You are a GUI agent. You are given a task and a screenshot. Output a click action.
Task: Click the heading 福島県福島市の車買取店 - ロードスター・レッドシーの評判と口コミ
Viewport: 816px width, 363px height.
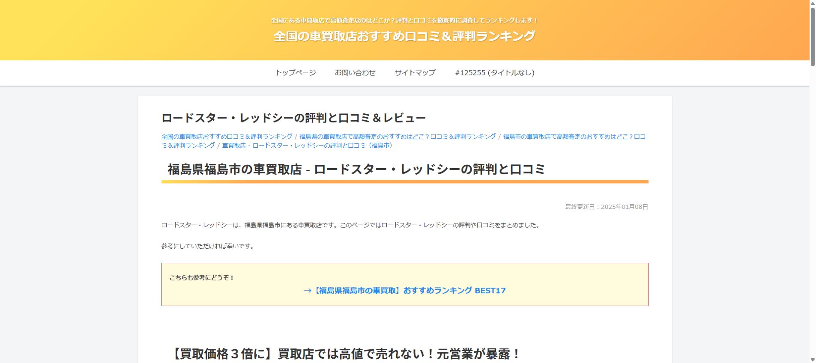click(356, 170)
